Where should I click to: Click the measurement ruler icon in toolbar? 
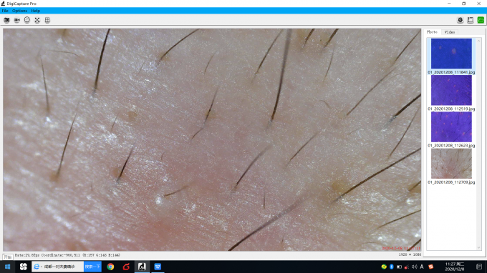[471, 20]
